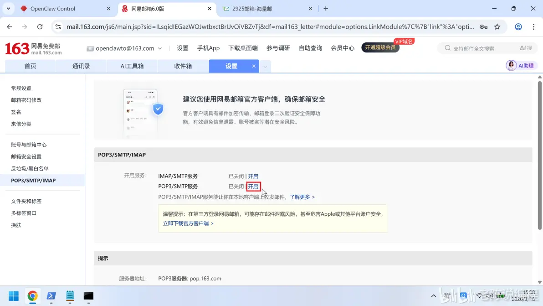
Task: Select 多标签窗口 in sidebar
Action: pyautogui.click(x=24, y=213)
